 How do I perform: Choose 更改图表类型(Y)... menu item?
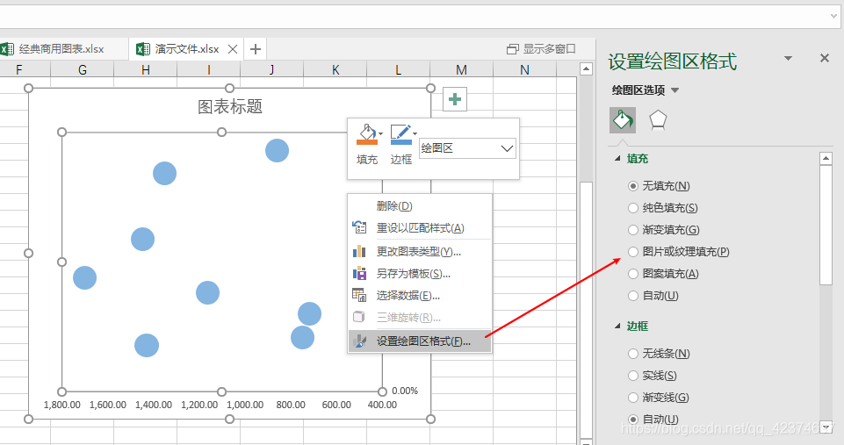tap(420, 251)
